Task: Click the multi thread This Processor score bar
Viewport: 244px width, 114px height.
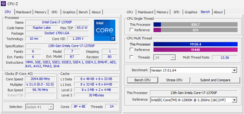Action: pos(195,44)
